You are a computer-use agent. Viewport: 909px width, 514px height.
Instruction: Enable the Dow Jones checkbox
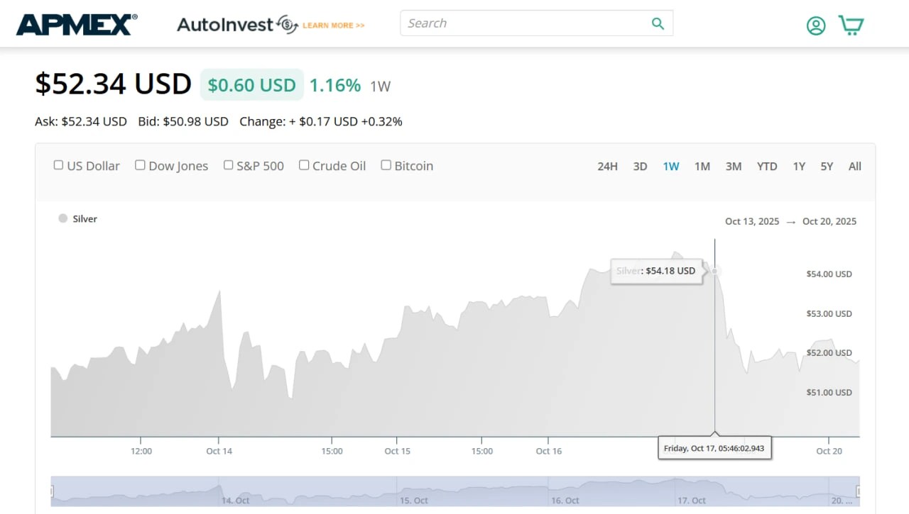[x=140, y=165]
